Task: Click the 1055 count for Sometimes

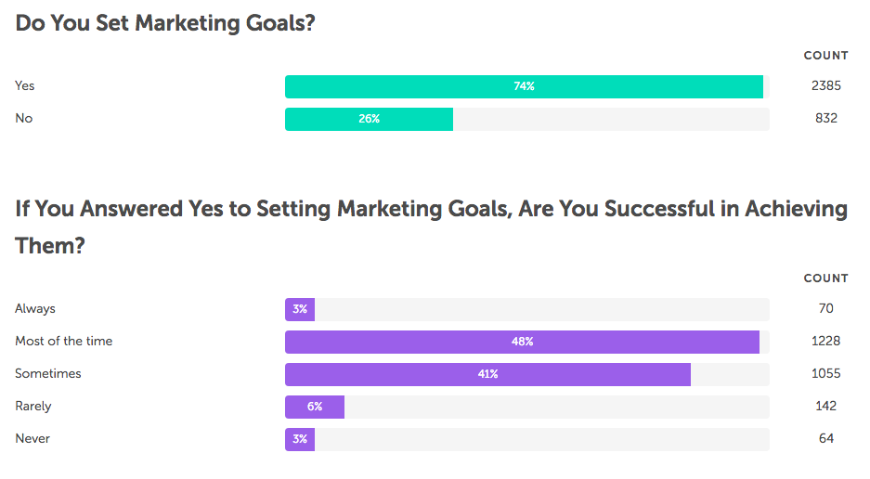Action: (x=825, y=373)
